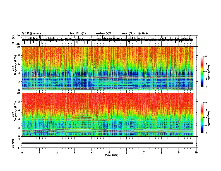Click the ch.2 color bar PSD unit label

click(x=209, y=119)
